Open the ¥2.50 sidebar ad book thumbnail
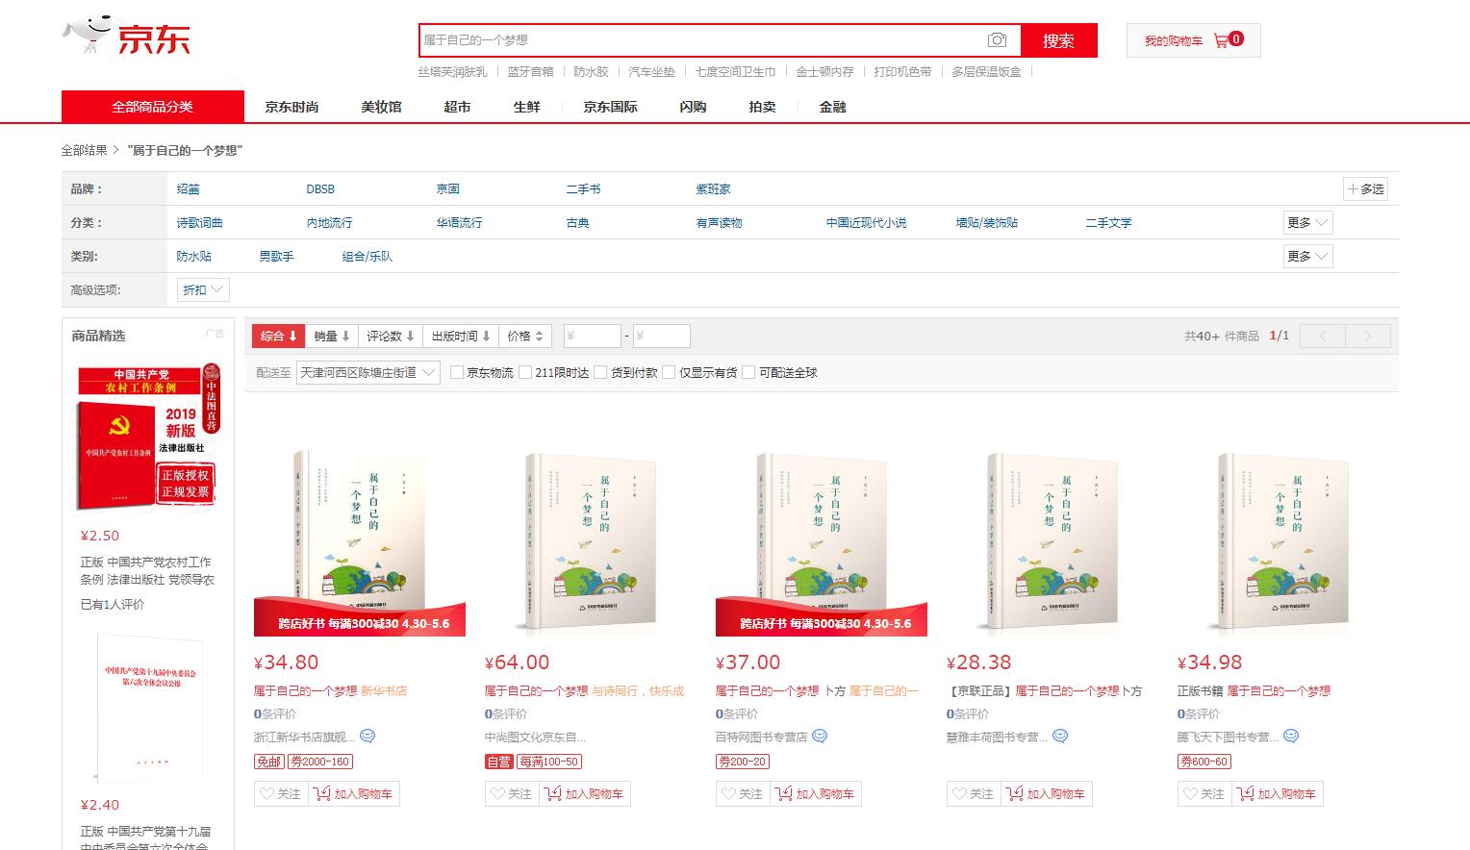1470x850 pixels. coord(148,438)
